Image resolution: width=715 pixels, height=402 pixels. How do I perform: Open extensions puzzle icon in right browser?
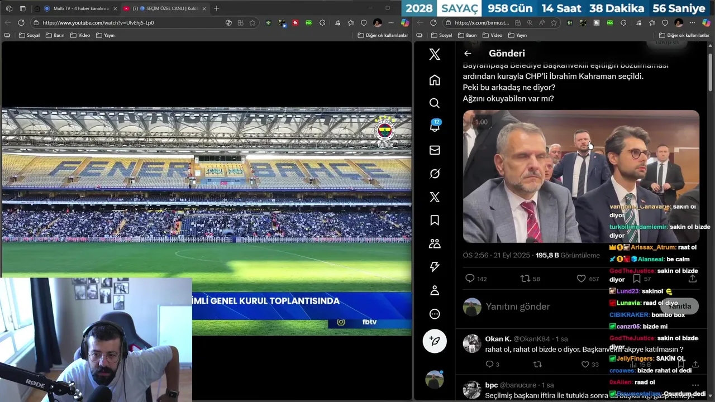point(623,22)
